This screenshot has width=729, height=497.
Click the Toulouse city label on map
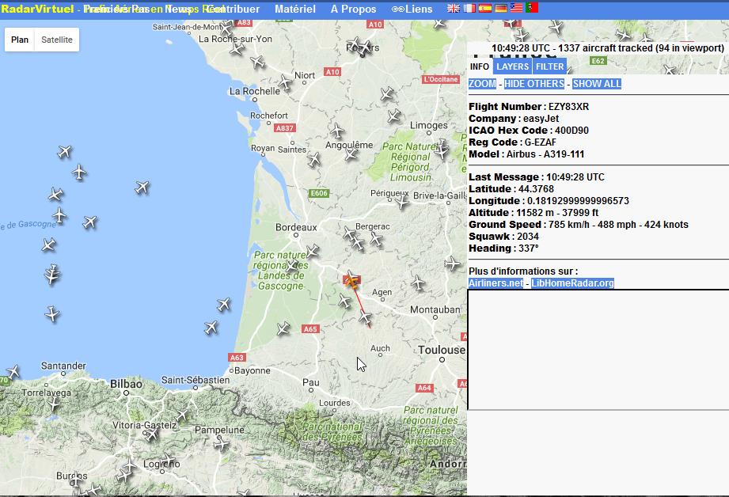point(441,350)
